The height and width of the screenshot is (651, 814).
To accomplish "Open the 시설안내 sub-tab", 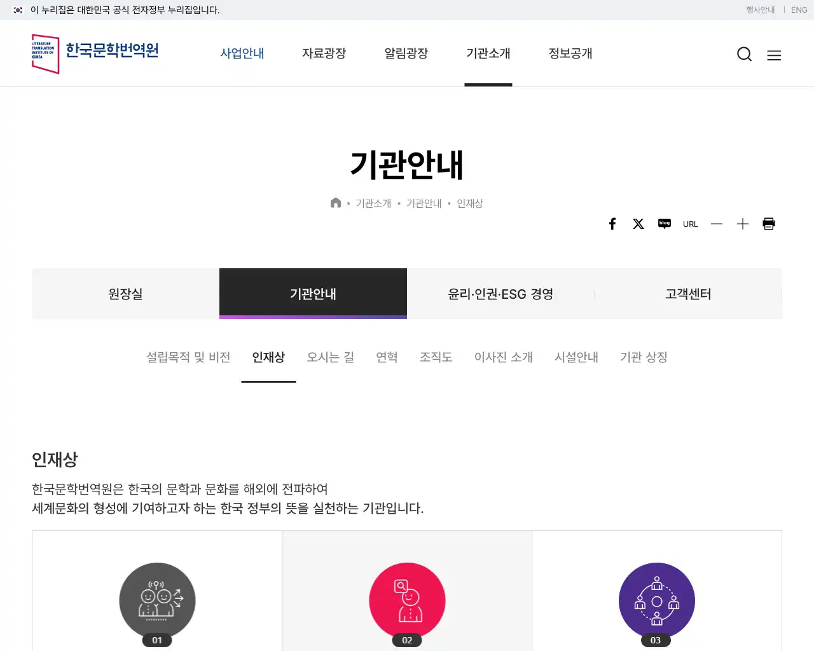I will click(576, 357).
